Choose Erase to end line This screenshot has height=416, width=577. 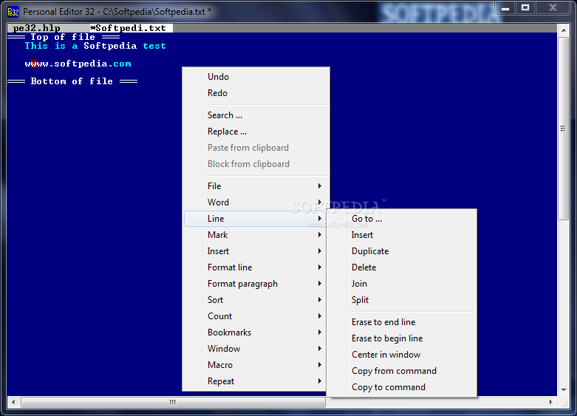(x=401, y=321)
